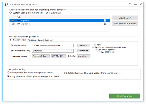Click the 2024_01_02 folder icon in example
This screenshot has height=104, width=146.
click(103, 52)
